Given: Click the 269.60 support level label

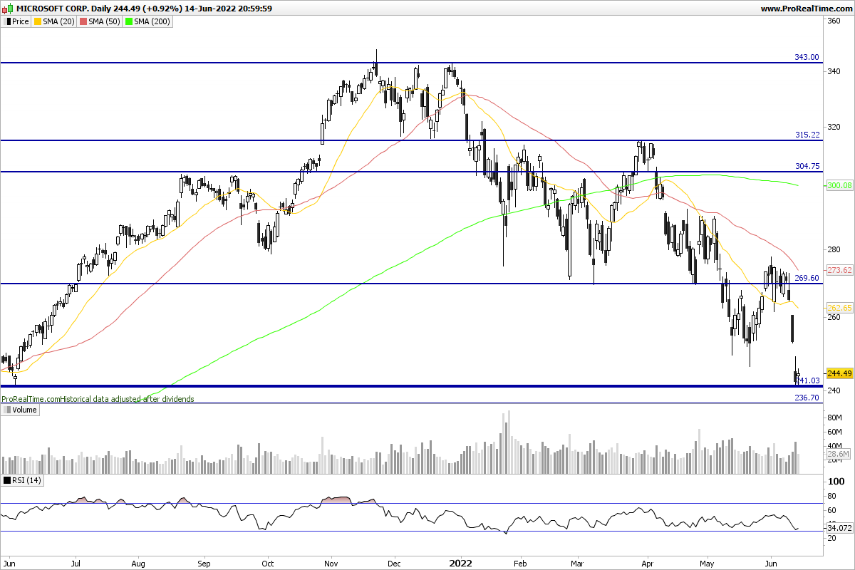Looking at the screenshot, I should pos(807,277).
